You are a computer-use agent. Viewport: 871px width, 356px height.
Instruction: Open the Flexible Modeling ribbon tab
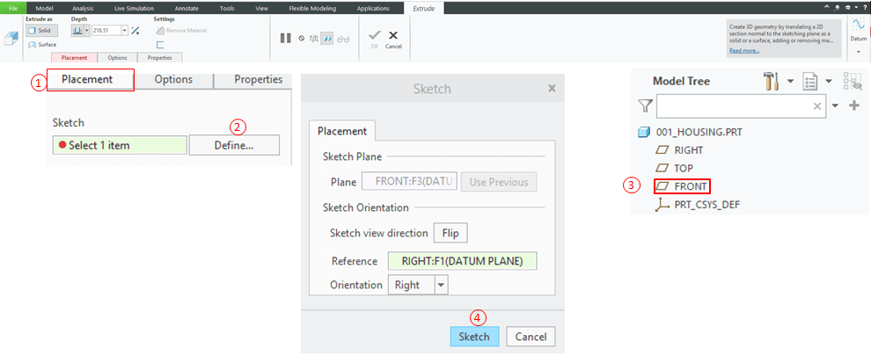[x=314, y=8]
